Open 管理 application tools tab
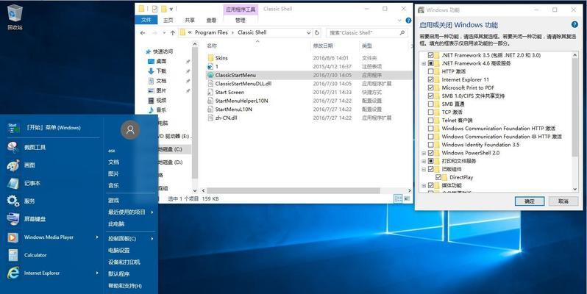Screen dimensions: 587x294 pos(241,20)
